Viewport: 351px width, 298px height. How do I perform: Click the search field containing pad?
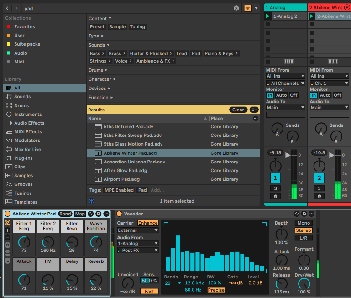coord(128,8)
